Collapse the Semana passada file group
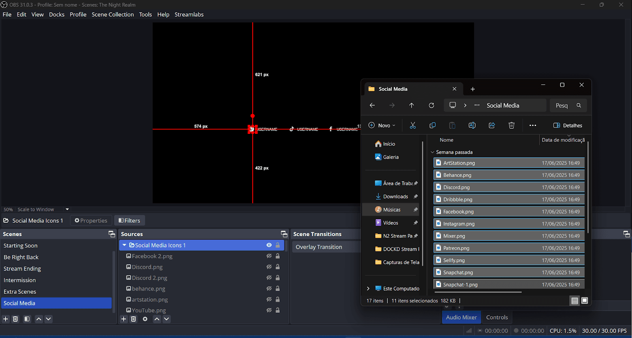Screen dimensions: 632x338 433,152
